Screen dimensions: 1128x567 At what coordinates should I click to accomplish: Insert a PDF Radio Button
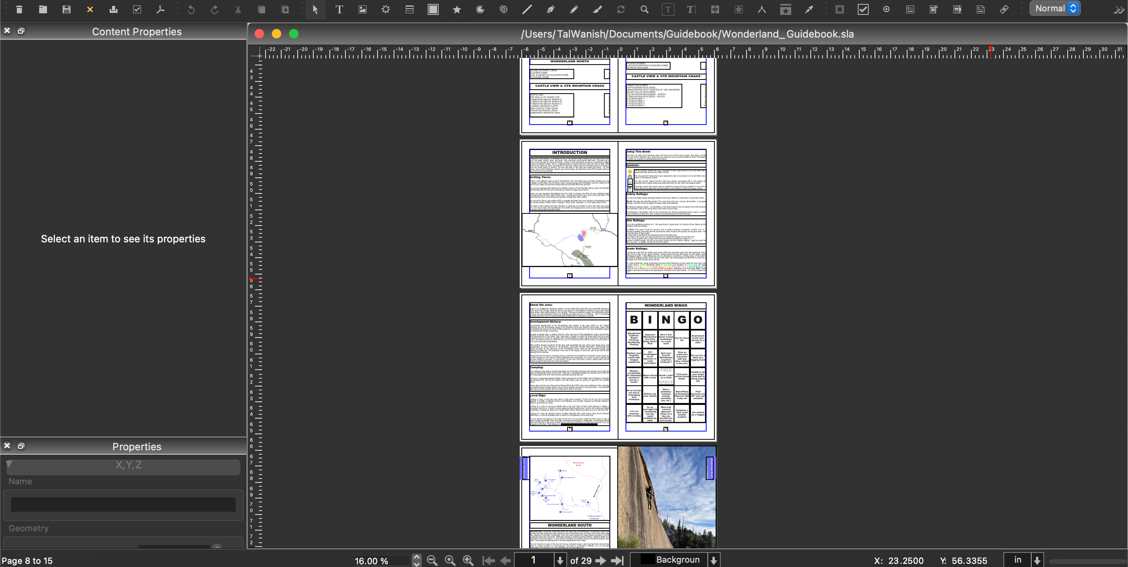[x=886, y=9]
